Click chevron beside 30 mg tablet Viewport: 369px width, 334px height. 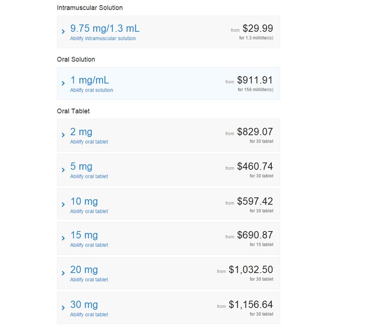pos(63,308)
